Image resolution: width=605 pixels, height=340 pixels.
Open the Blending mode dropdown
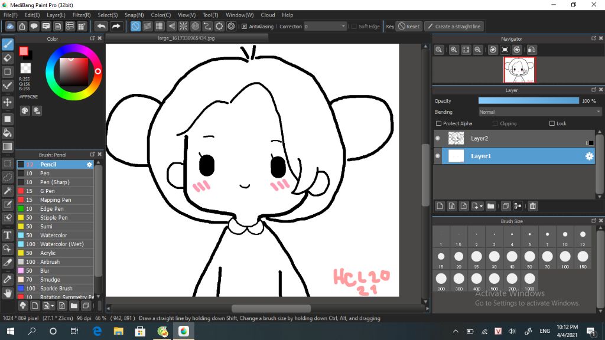point(540,112)
